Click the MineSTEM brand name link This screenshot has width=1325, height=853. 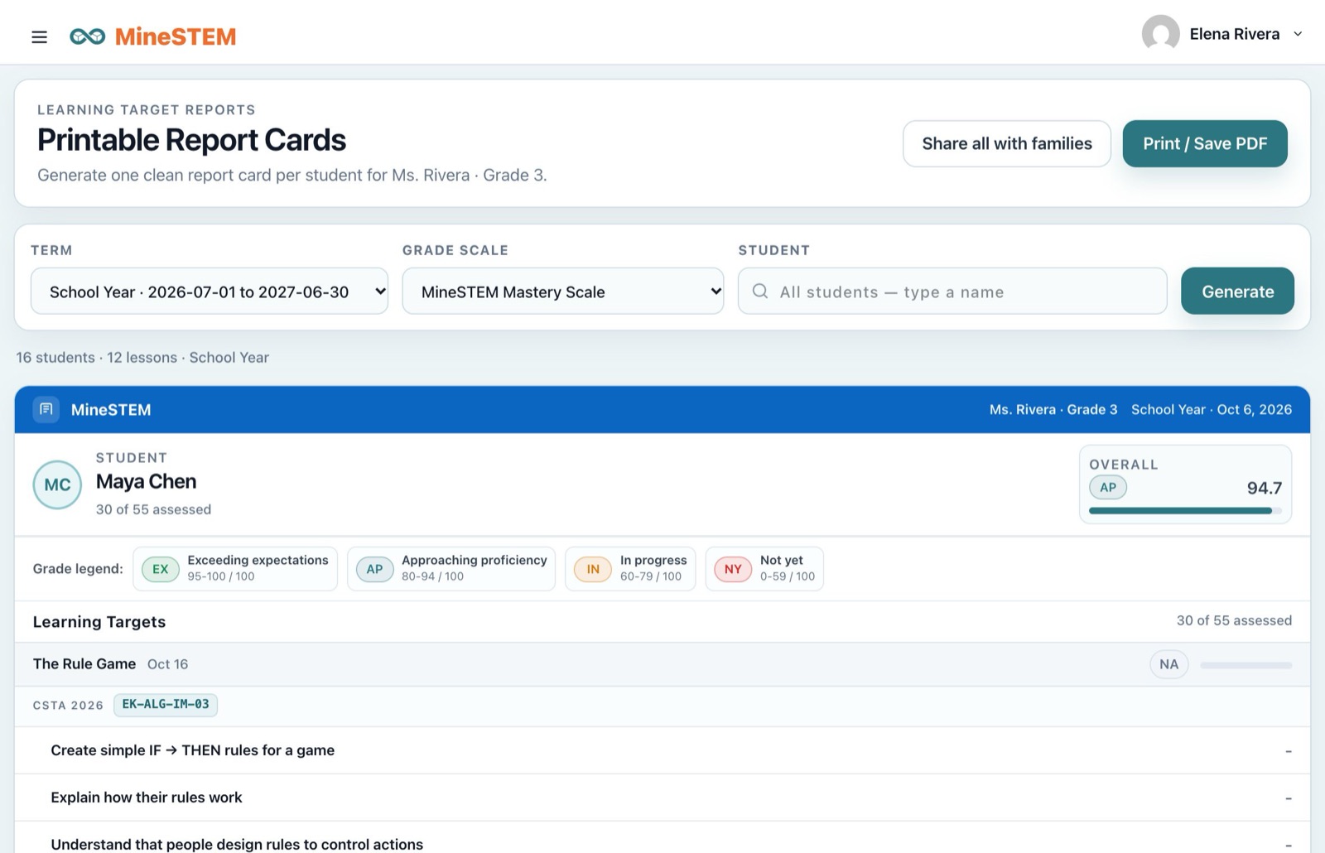pos(176,36)
